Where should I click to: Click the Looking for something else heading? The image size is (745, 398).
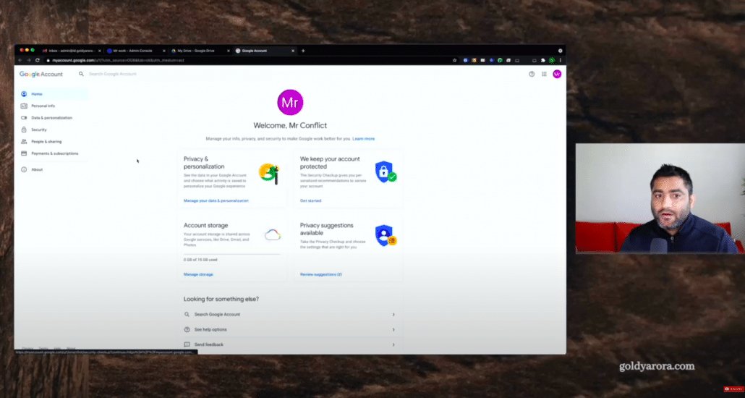(x=221, y=299)
